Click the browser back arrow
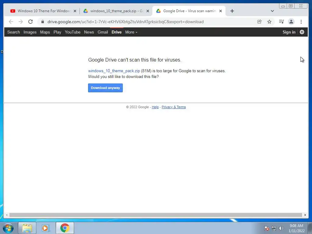This screenshot has width=312, height=234. pyautogui.click(x=11, y=22)
